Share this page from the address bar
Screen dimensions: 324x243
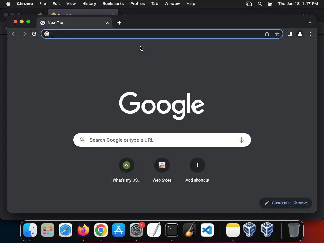[x=267, y=34]
